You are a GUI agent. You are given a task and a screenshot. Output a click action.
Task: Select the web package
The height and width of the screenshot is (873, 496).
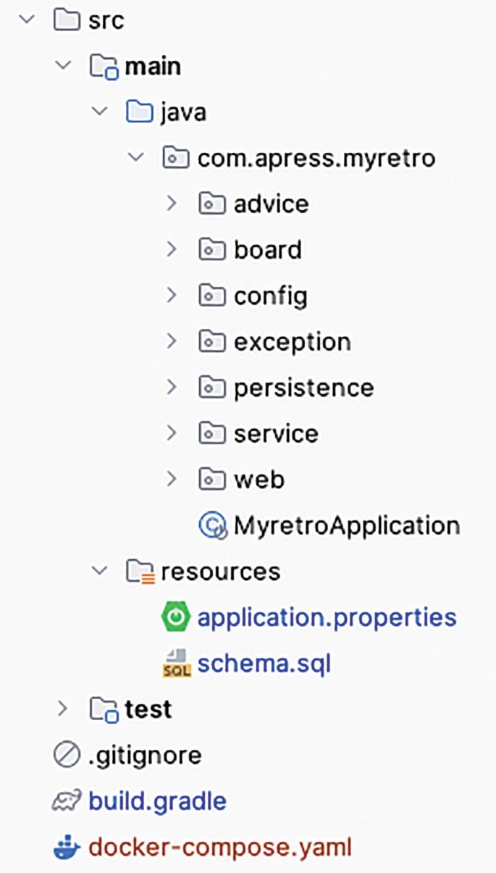261,479
